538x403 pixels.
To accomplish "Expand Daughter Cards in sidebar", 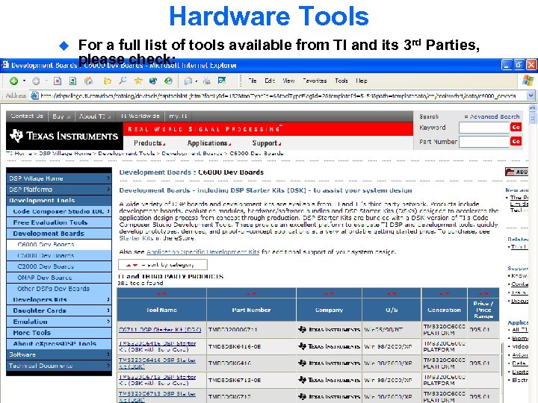I will [x=59, y=310].
